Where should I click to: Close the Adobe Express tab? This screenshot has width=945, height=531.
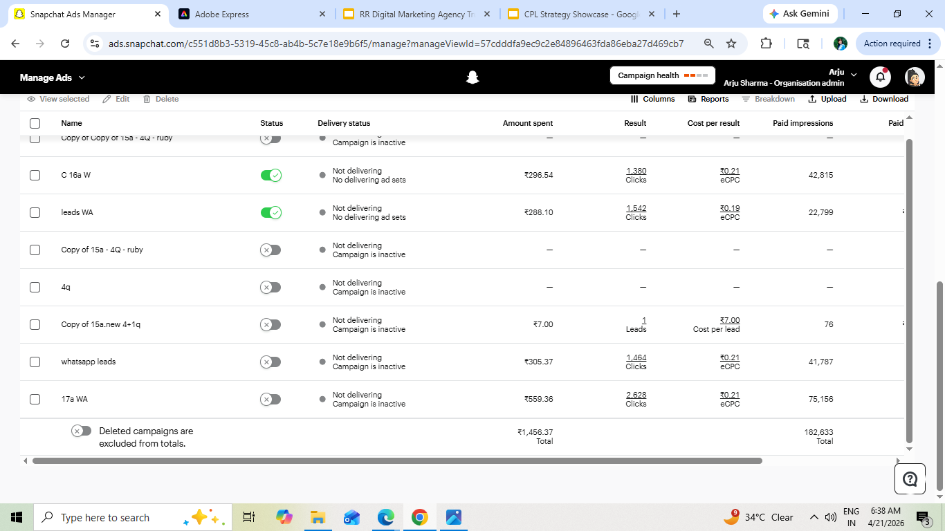(x=322, y=14)
